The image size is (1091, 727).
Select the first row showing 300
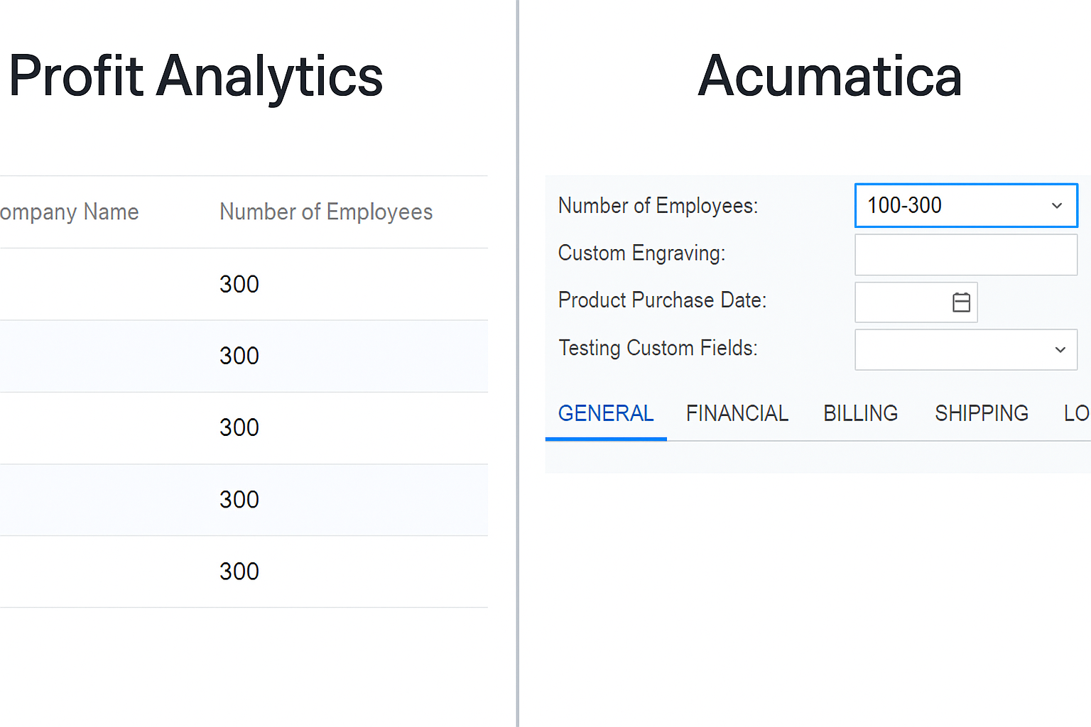pyautogui.click(x=244, y=284)
